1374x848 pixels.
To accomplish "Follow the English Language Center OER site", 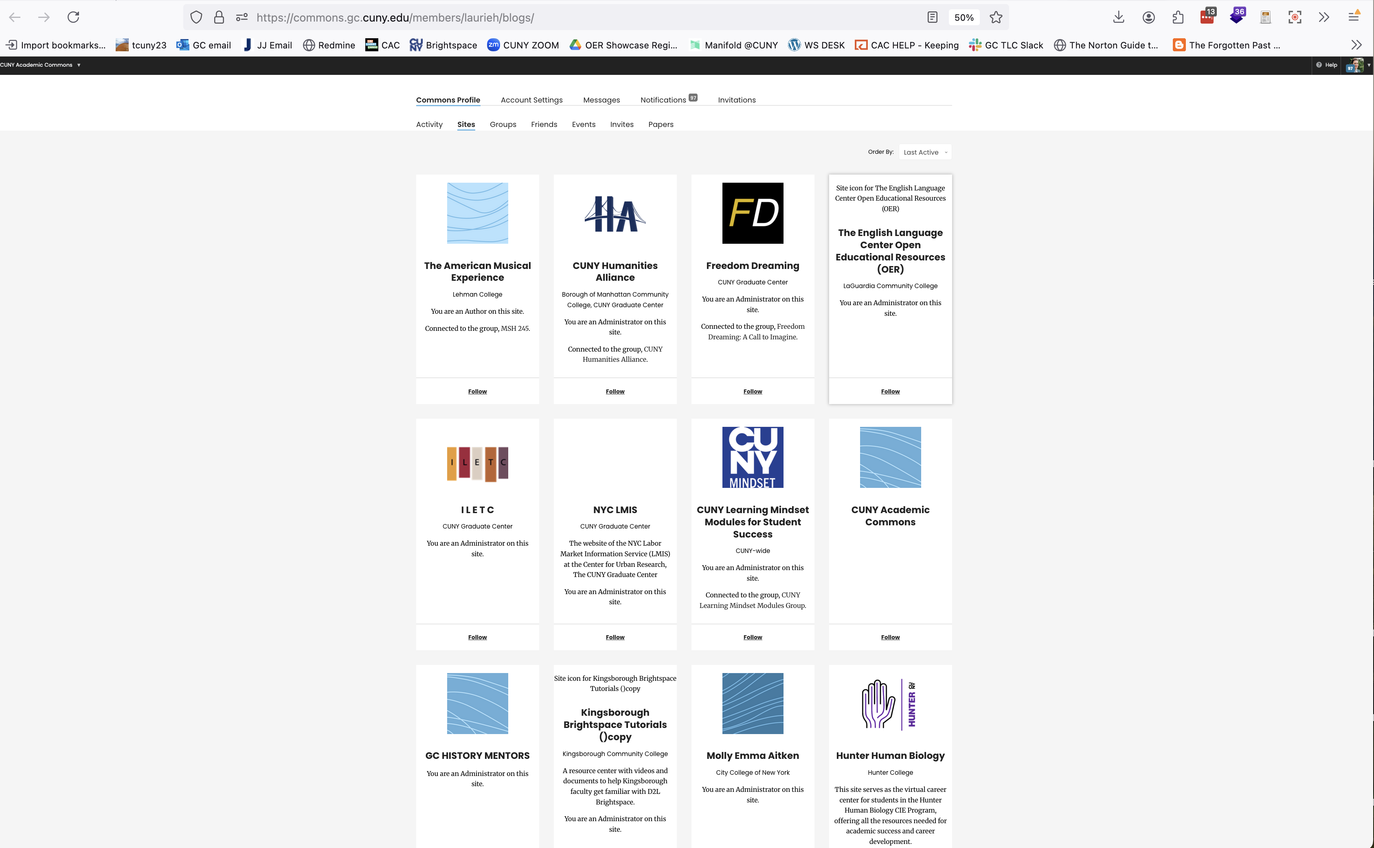I will (890, 391).
